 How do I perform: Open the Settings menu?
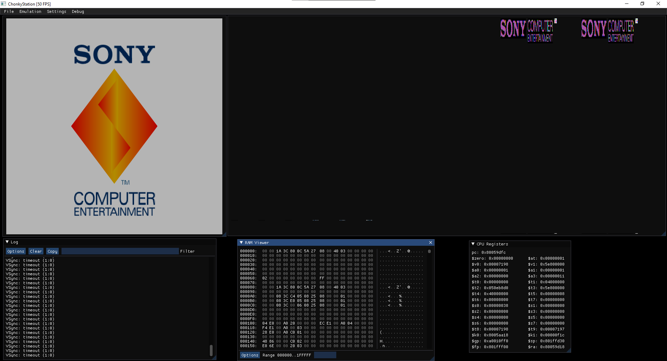[57, 11]
